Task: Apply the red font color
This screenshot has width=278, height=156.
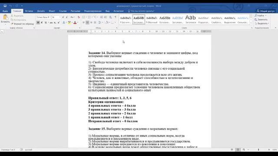Action: 75,23
